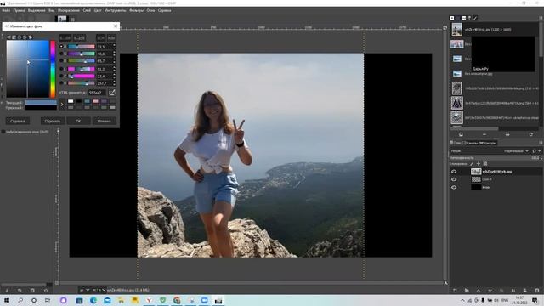Viewport: 544px width, 306px height.
Task: Restore tool preset icon in tool options
Action: 20,291
